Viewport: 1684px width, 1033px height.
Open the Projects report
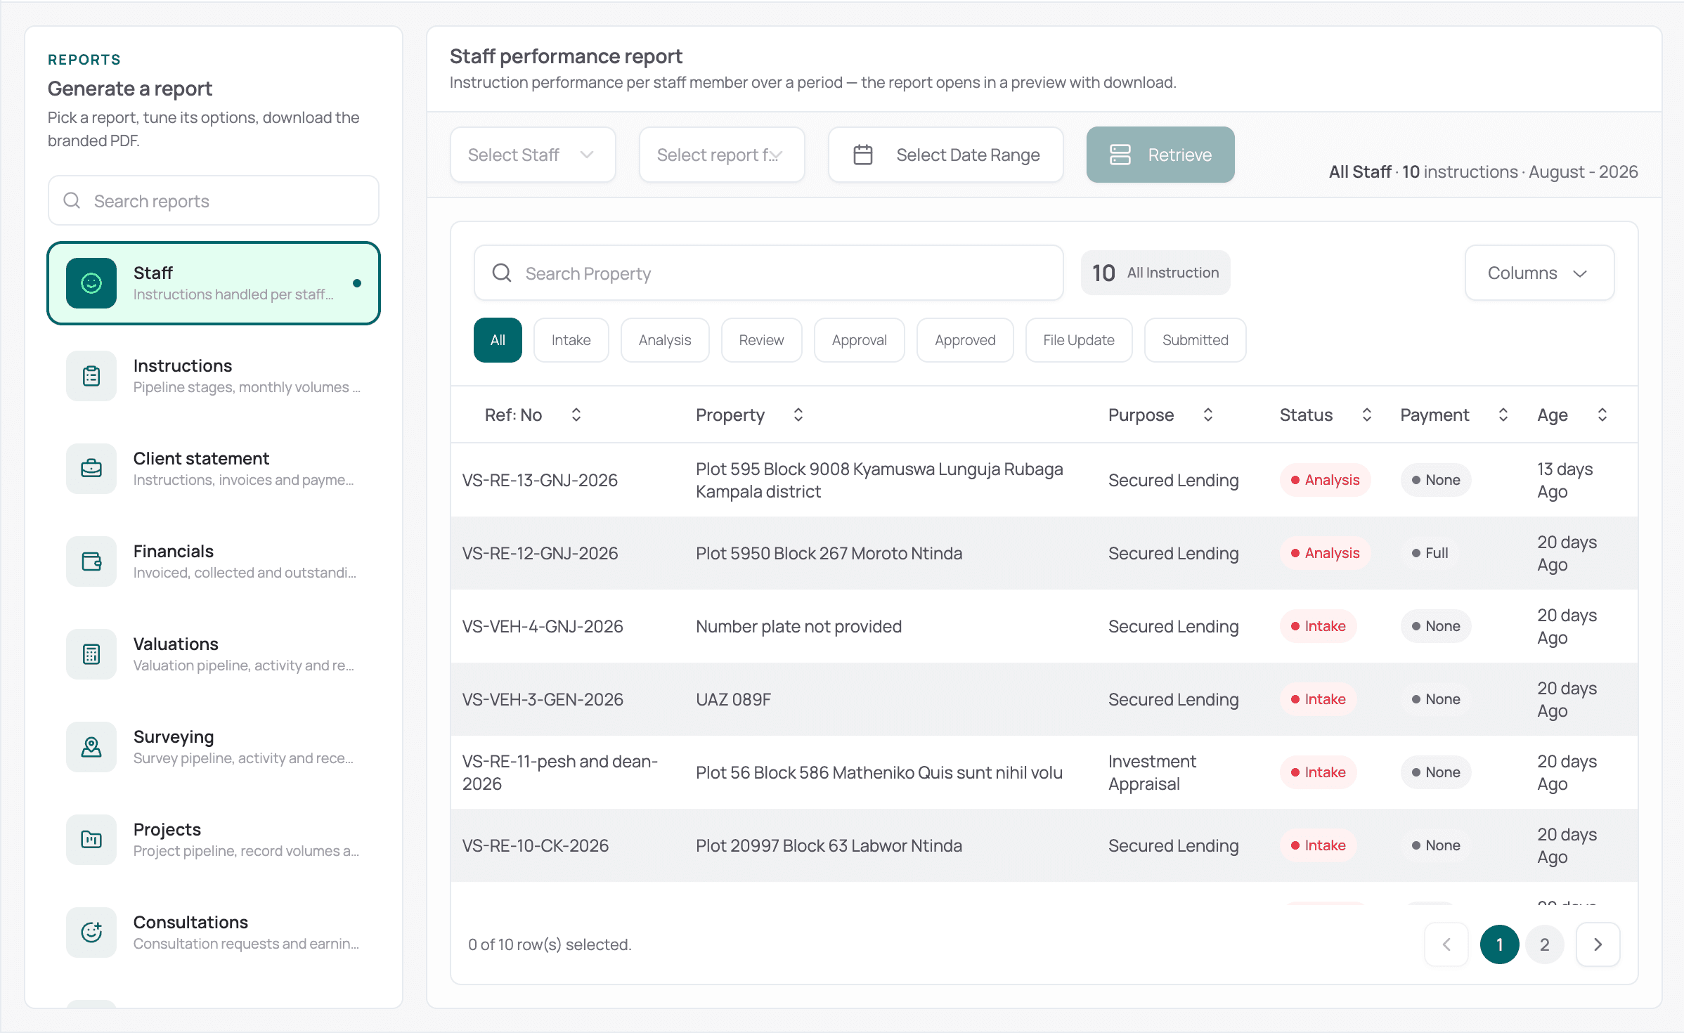click(214, 840)
